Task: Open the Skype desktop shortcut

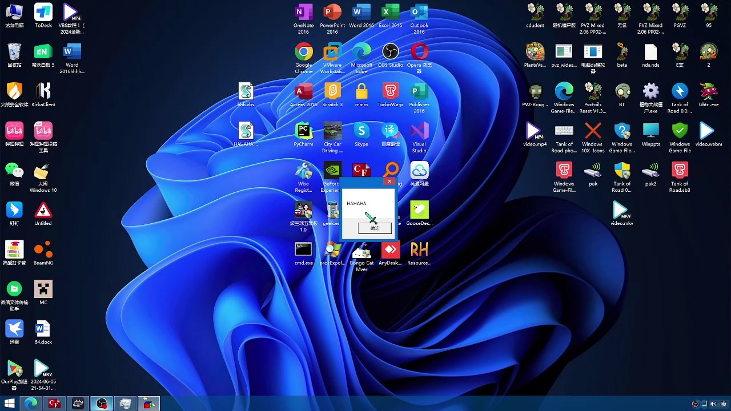Action: click(x=362, y=134)
